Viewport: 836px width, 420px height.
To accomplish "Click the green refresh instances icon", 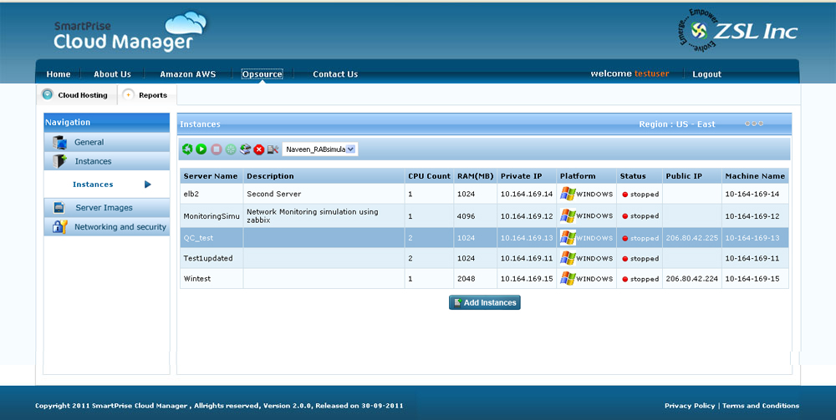I will [187, 149].
